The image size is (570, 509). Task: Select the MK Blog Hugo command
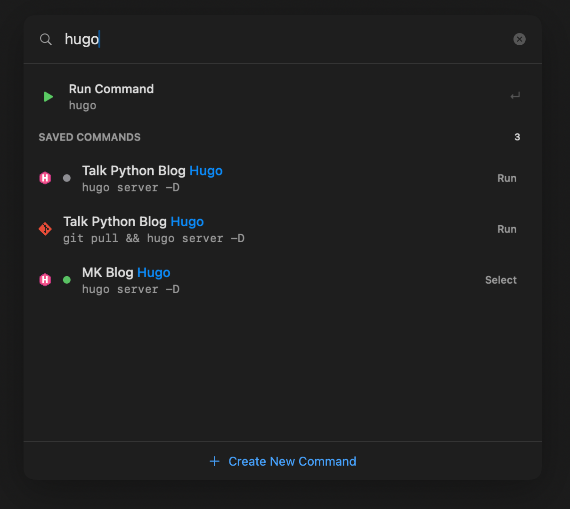tap(500, 279)
